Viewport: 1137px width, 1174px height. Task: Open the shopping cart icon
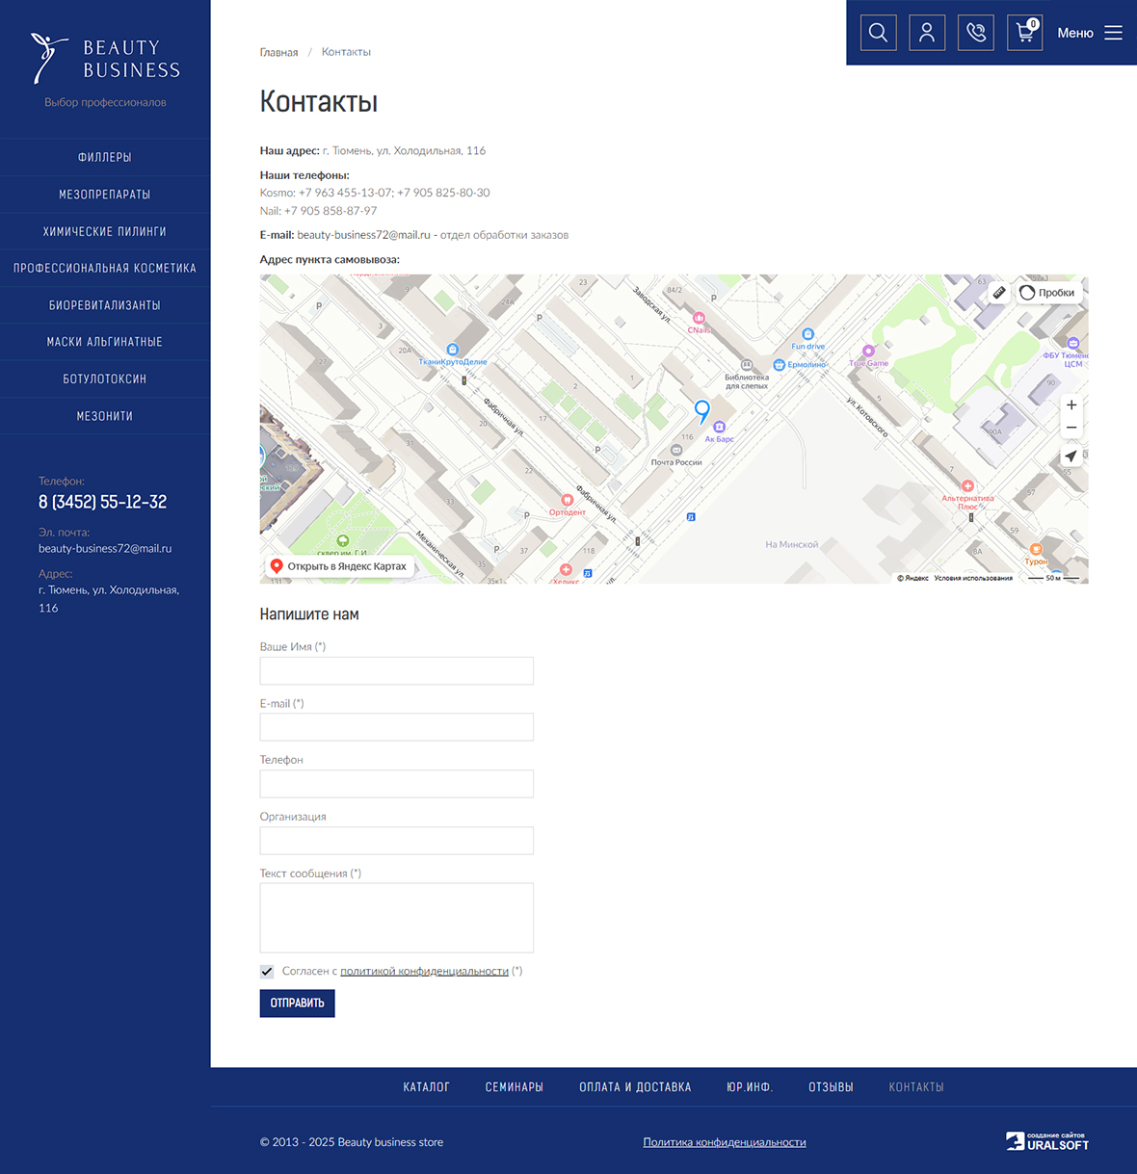pyautogui.click(x=1024, y=33)
